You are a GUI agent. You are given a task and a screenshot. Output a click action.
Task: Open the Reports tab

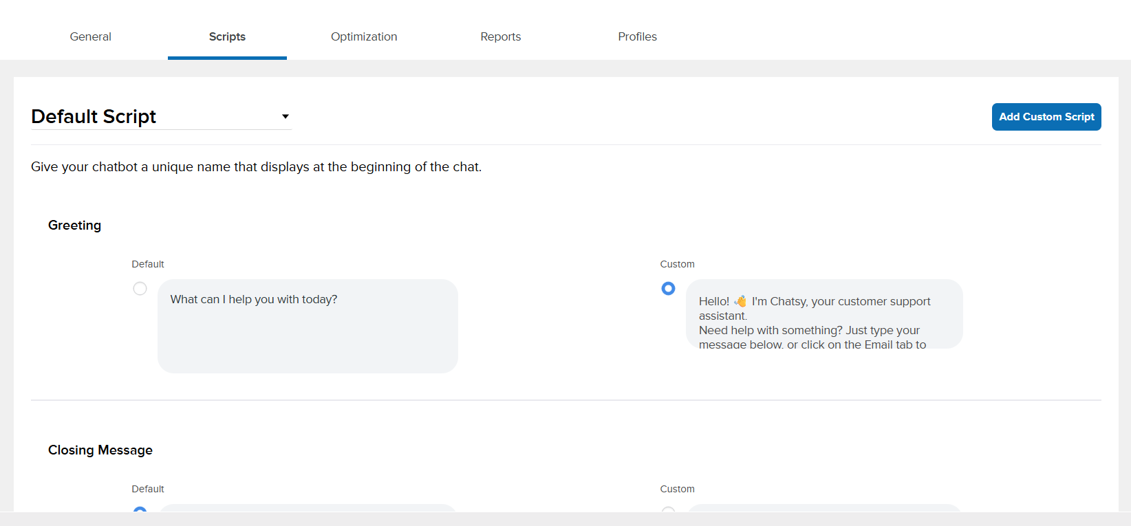point(500,36)
